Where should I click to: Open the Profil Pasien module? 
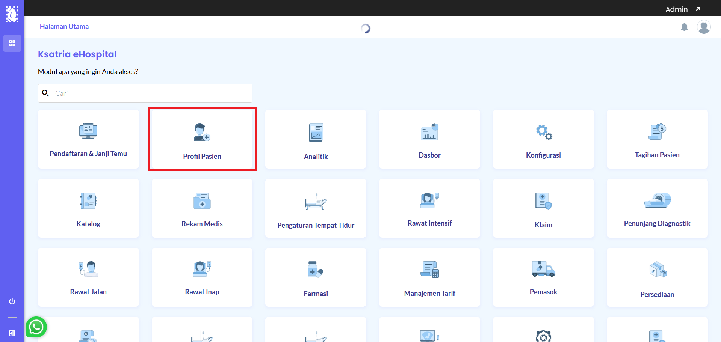pos(202,139)
